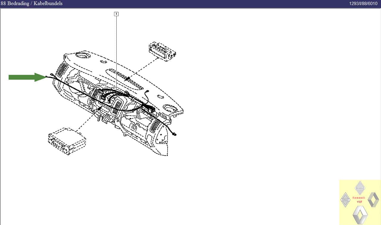Image resolution: width=381 pixels, height=225 pixels.
Task: Click the red 'Renault vijf' text
Action: pyautogui.click(x=359, y=199)
